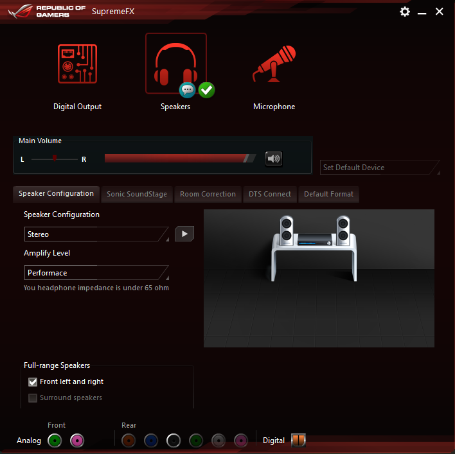
Task: Minimize the SupremeFX window
Action: pos(422,12)
